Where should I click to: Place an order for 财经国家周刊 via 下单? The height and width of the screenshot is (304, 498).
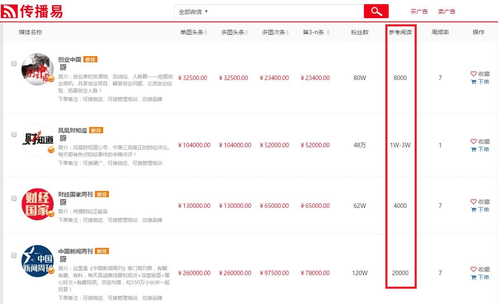tap(480, 210)
